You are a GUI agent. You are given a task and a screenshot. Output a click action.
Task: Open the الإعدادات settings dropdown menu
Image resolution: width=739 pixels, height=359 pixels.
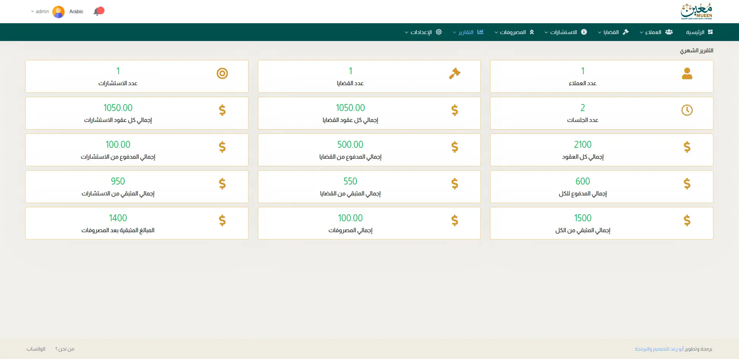pos(423,32)
